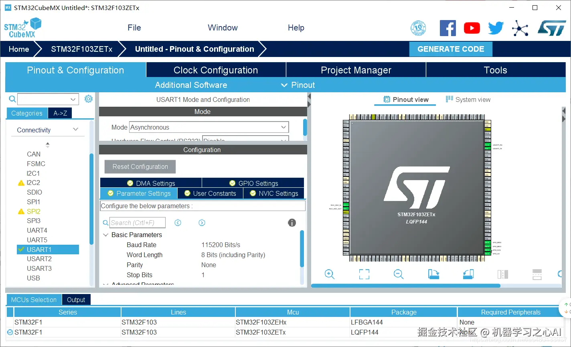Click the vertical flip view icon

[x=503, y=274]
